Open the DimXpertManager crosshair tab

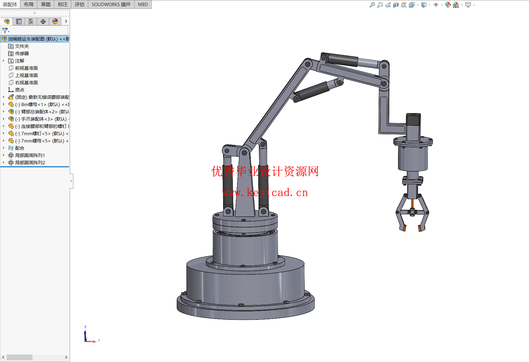(x=43, y=21)
